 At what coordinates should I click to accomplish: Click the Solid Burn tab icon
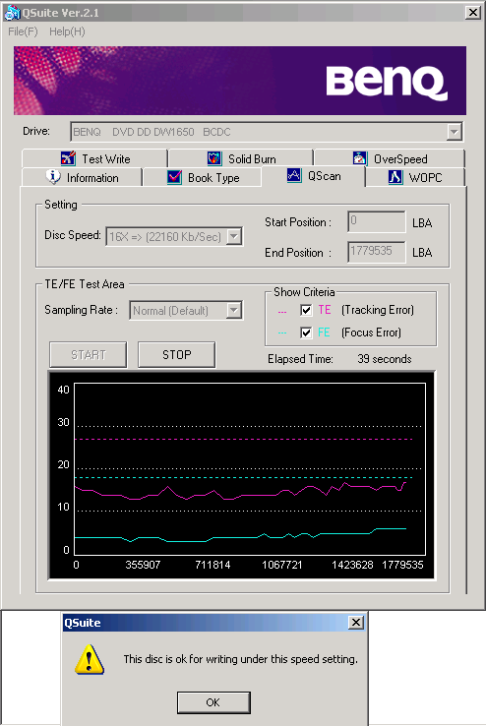pos(213,158)
